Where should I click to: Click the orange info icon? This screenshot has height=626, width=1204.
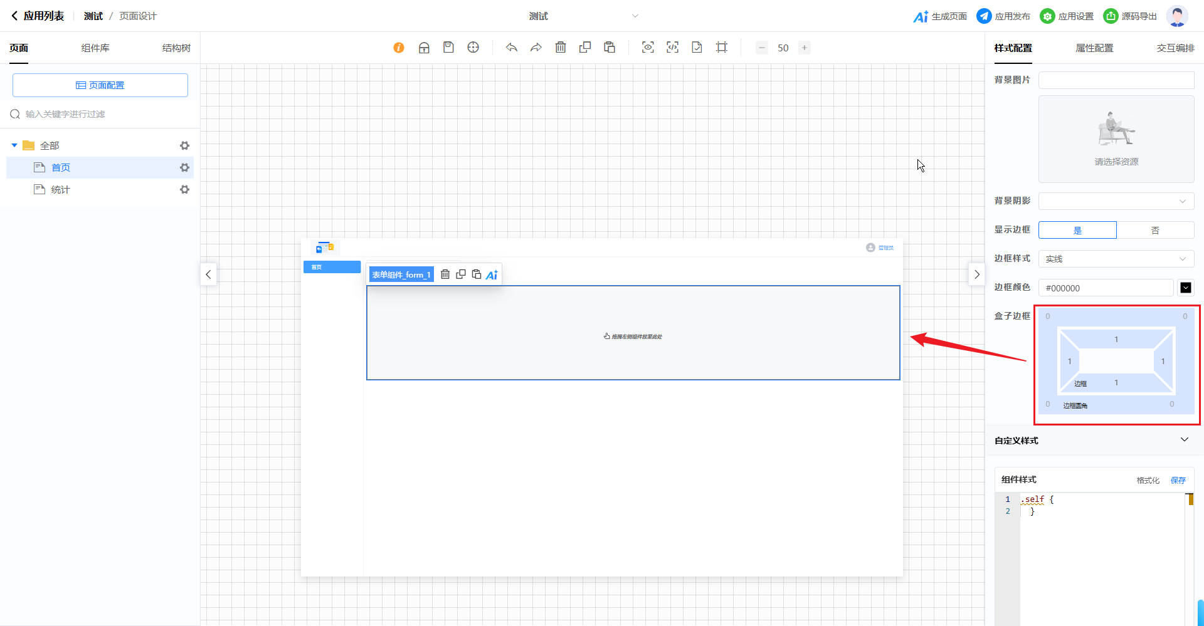399,48
